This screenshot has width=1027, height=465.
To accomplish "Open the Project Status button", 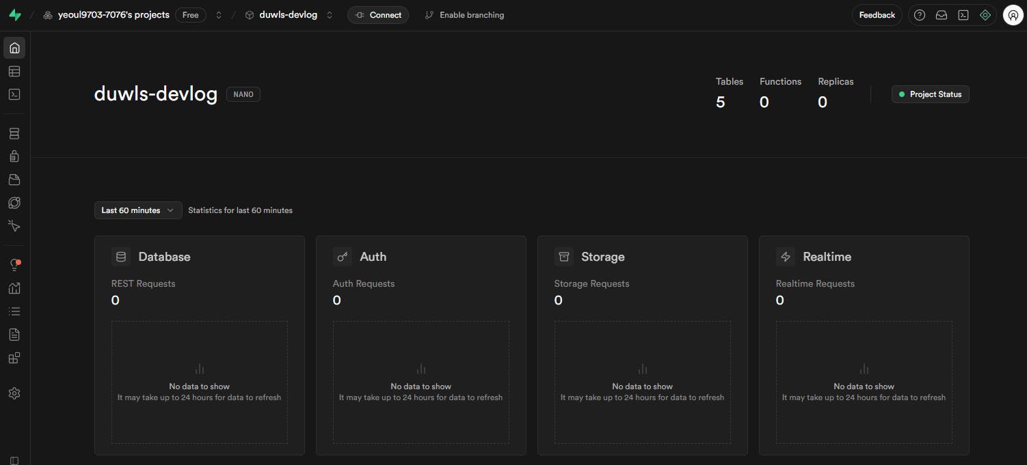I will pyautogui.click(x=930, y=94).
